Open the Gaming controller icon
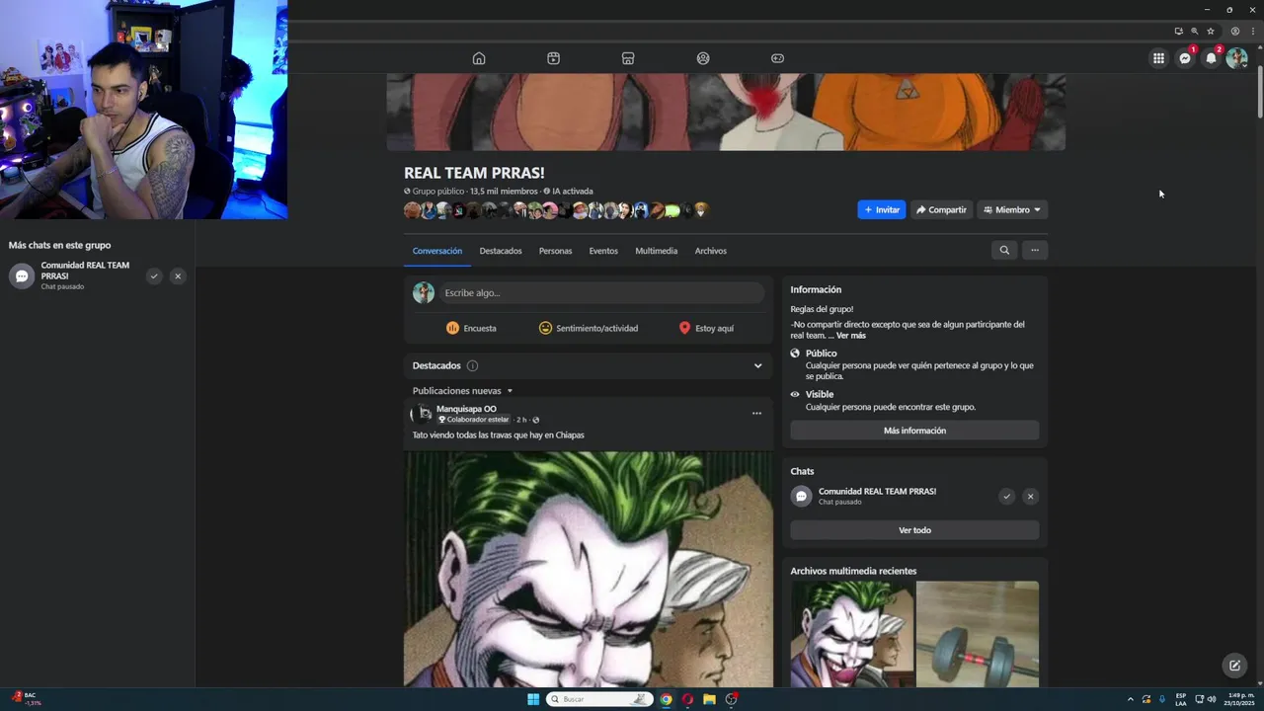 coord(777,58)
